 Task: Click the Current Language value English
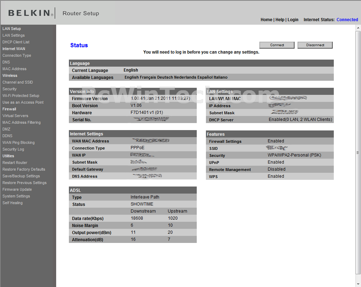point(131,70)
